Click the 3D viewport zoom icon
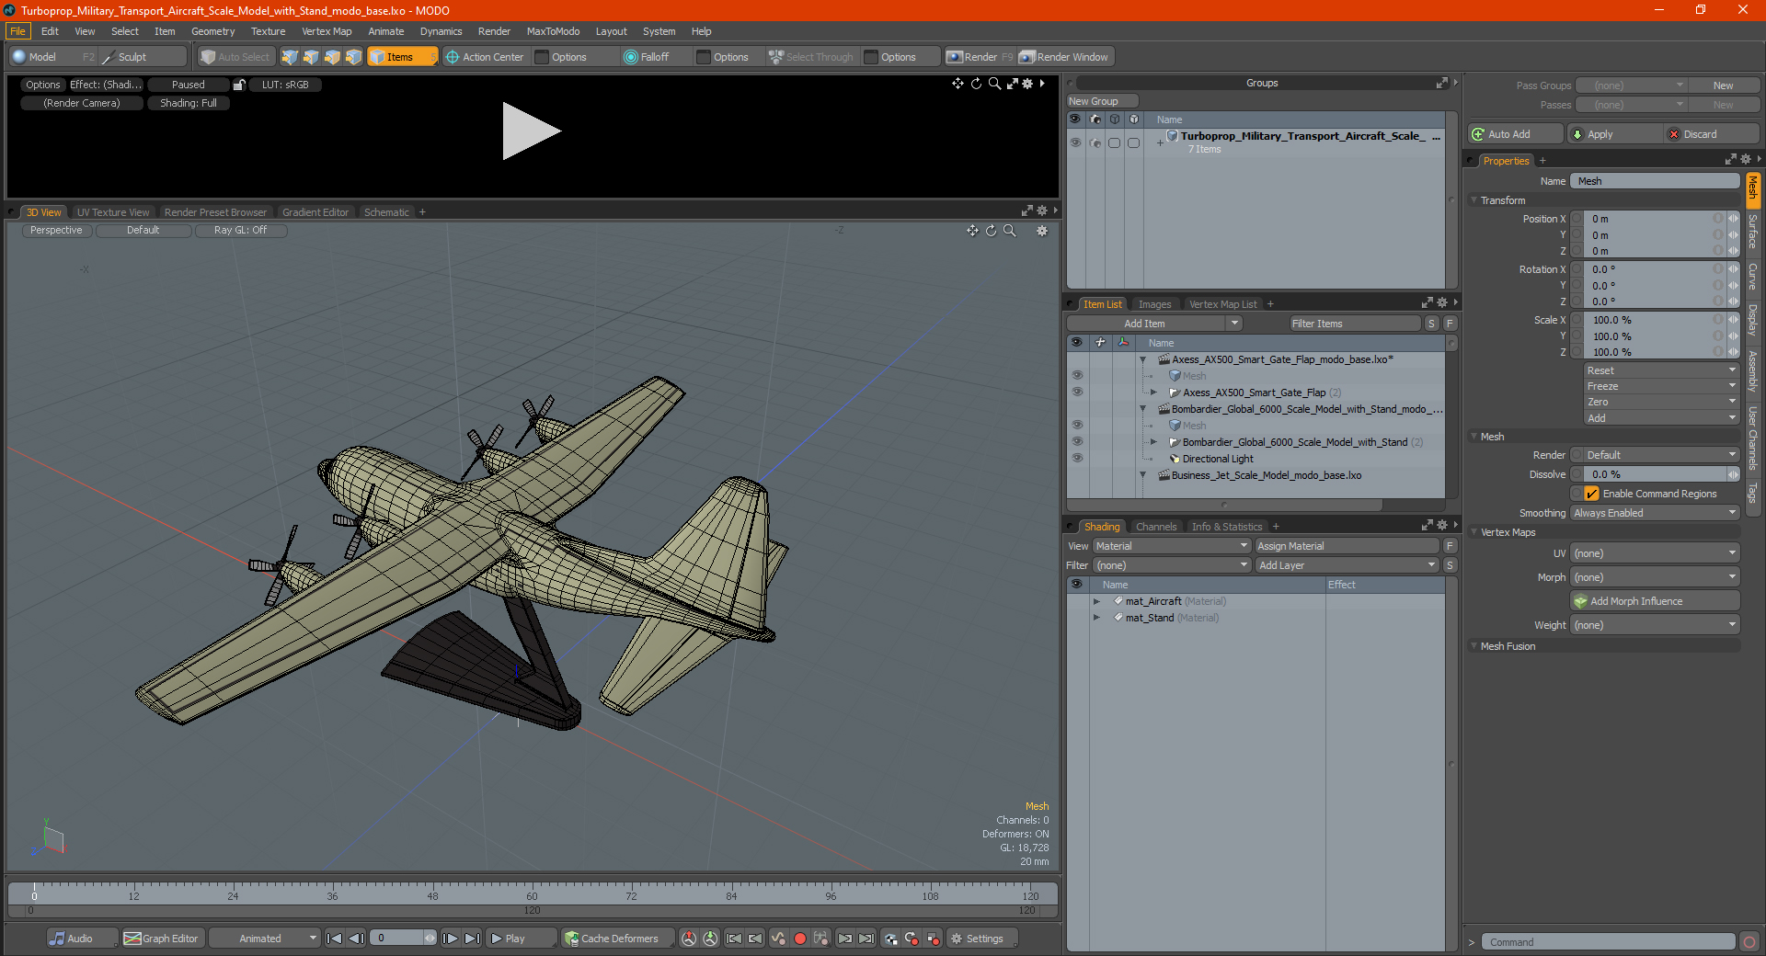The height and width of the screenshot is (956, 1766). [1010, 231]
